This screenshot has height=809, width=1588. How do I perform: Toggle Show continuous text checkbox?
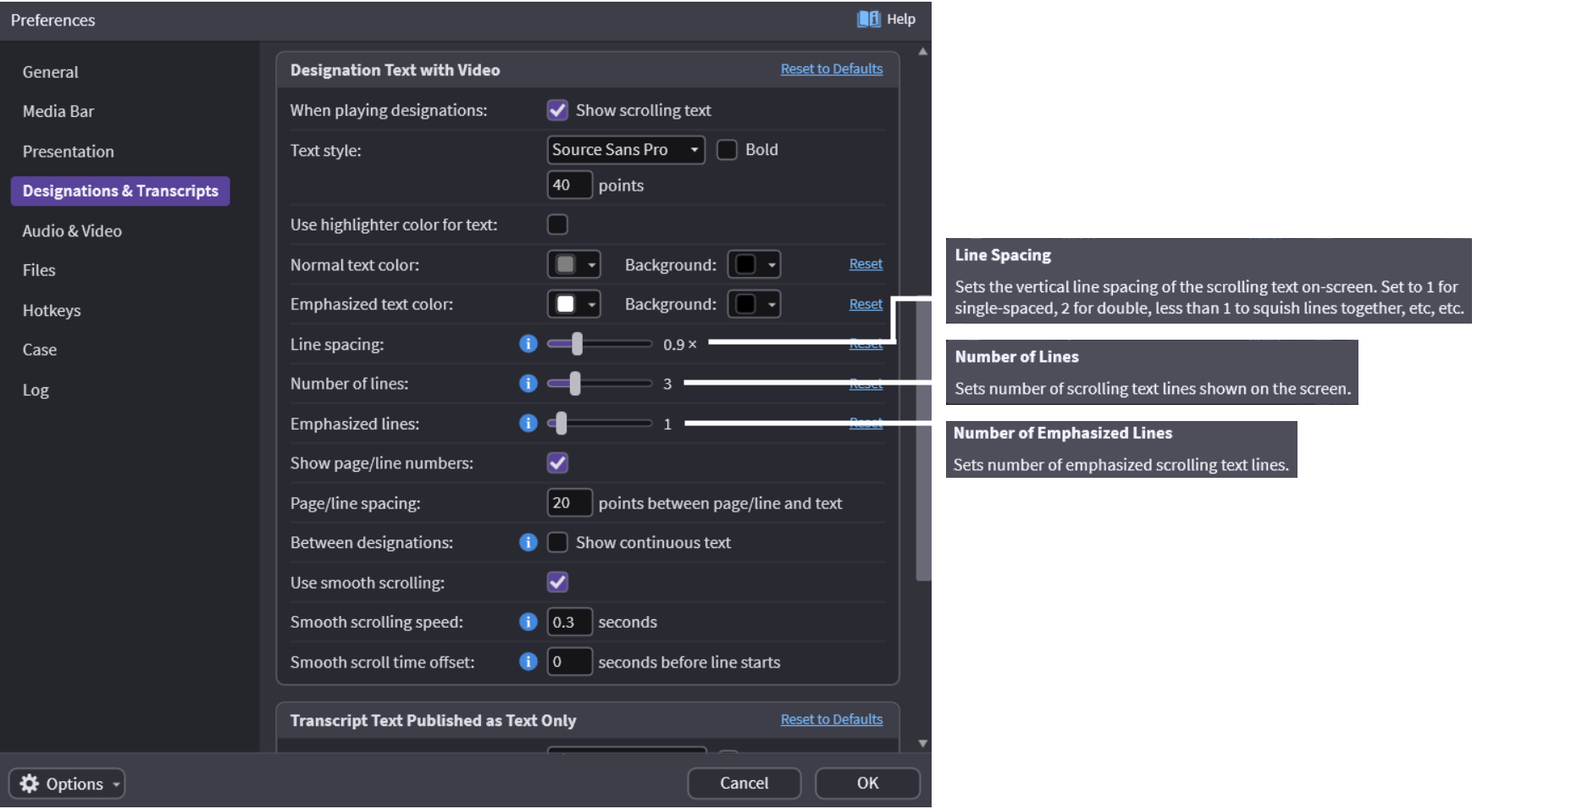557,542
